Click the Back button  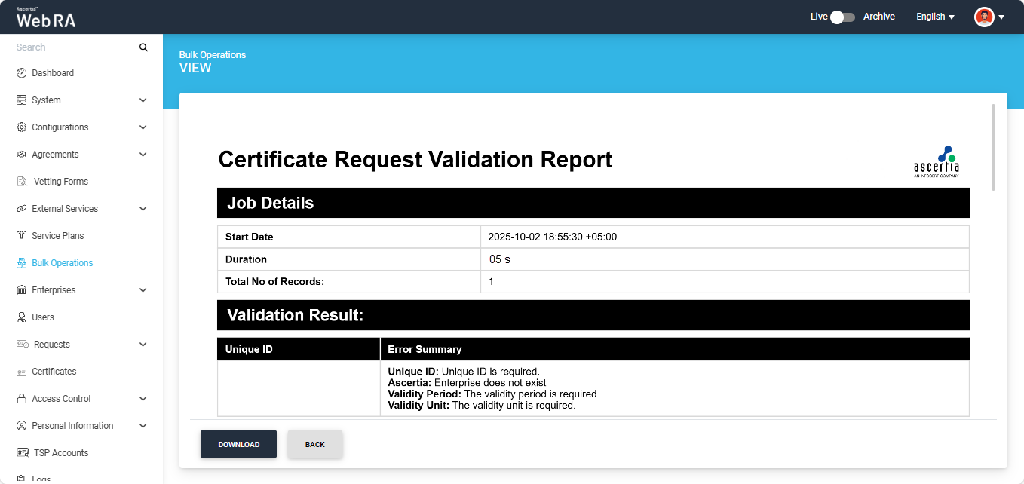[315, 444]
